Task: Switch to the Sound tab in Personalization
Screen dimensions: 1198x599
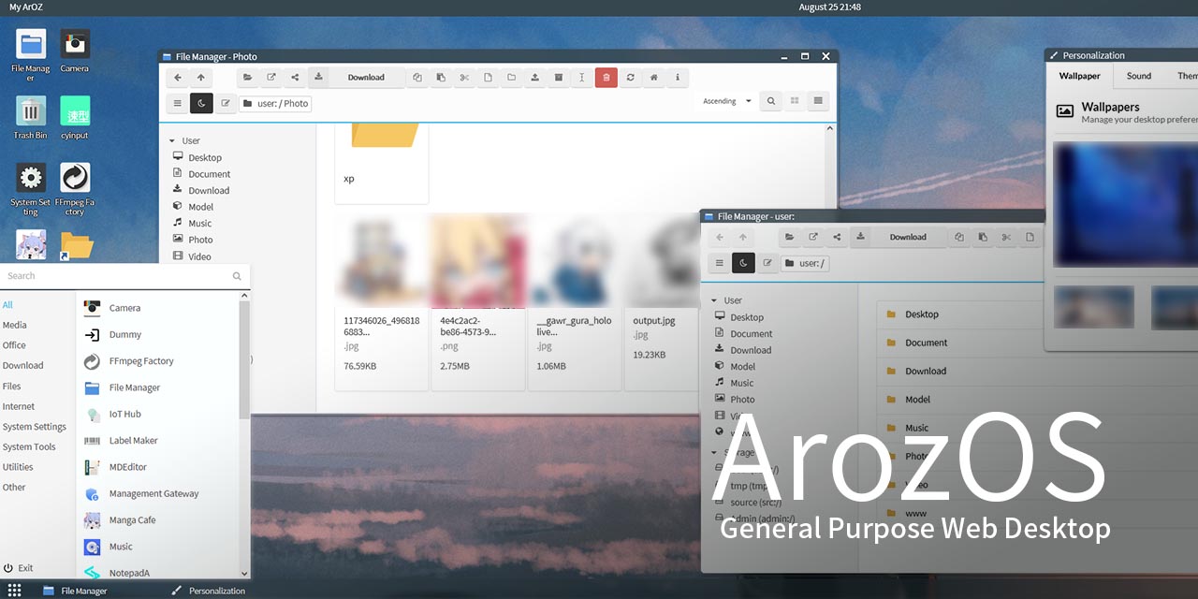Action: 1138,76
